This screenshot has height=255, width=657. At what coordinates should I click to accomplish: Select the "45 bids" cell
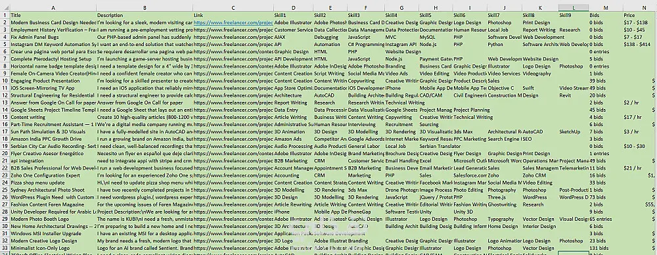point(606,110)
